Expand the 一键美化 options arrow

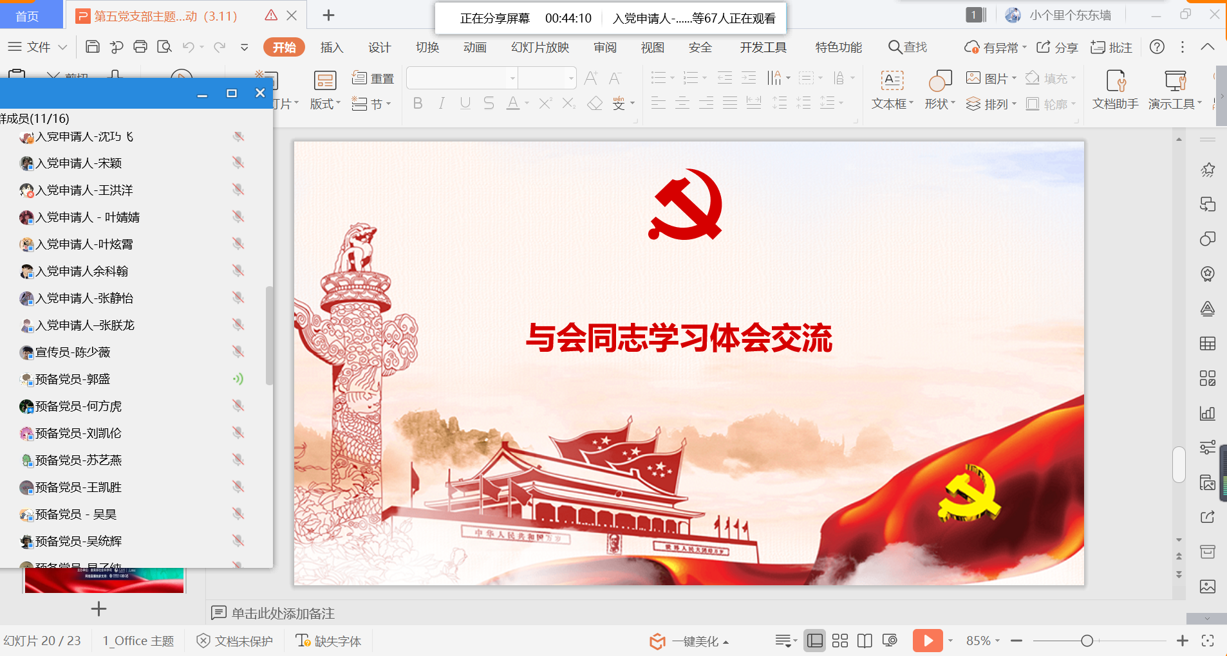(x=726, y=642)
